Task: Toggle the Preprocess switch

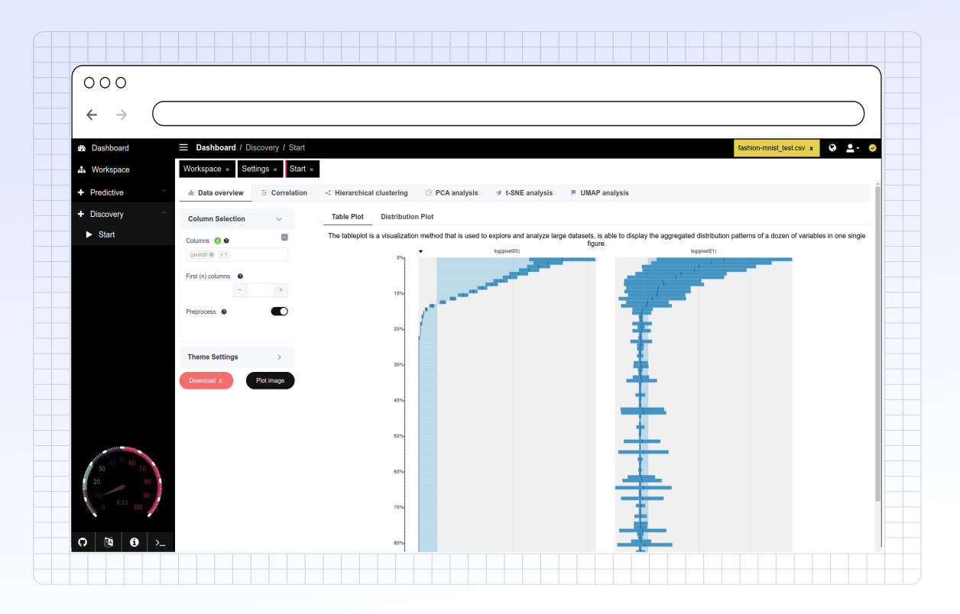Action: pos(279,312)
